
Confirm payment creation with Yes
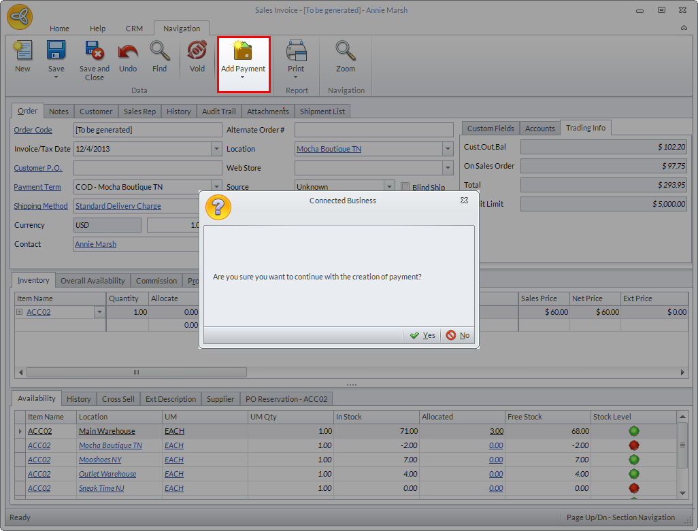click(422, 335)
